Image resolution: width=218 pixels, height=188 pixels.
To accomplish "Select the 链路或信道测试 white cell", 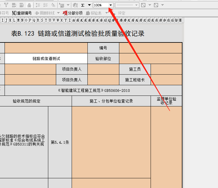I will [x=46, y=59].
